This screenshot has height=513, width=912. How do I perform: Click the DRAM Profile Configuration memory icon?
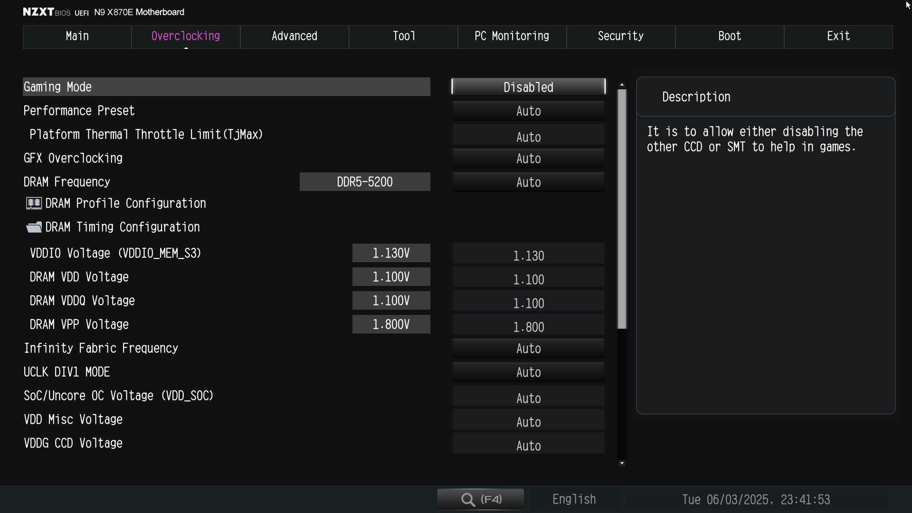click(34, 204)
